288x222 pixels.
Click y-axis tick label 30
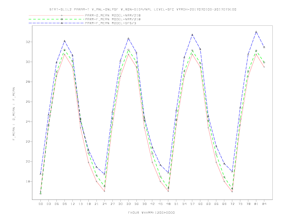coord(28,62)
